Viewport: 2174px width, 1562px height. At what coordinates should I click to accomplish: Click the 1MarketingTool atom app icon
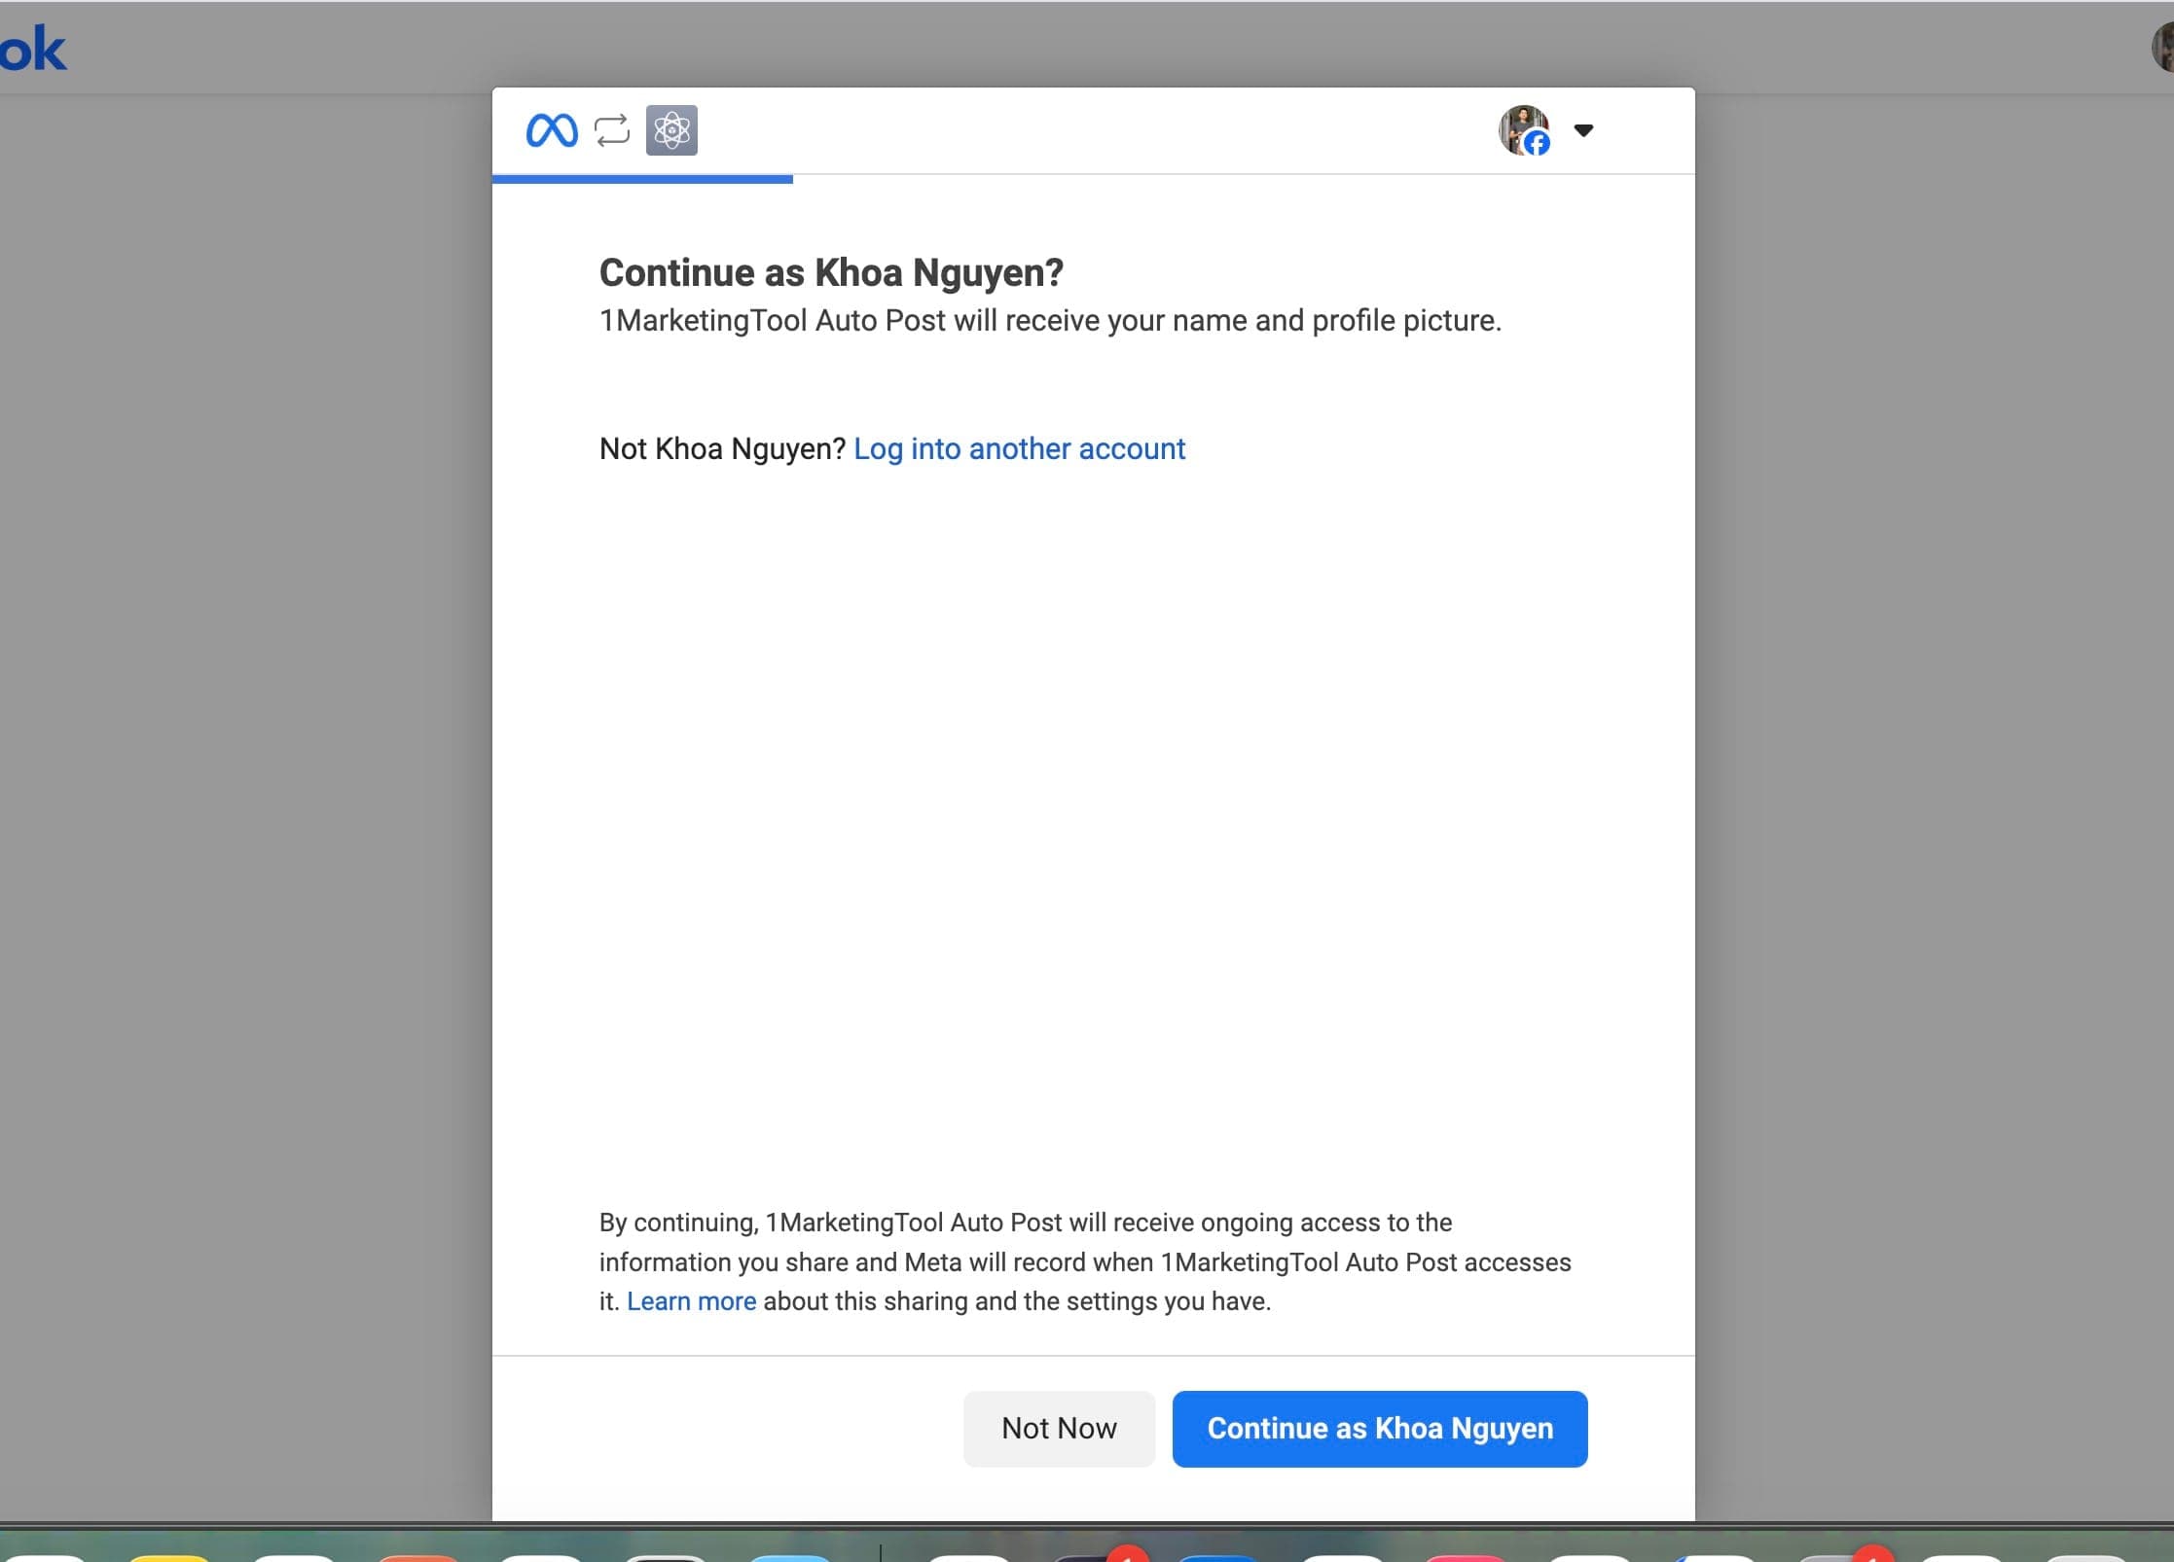tap(671, 130)
